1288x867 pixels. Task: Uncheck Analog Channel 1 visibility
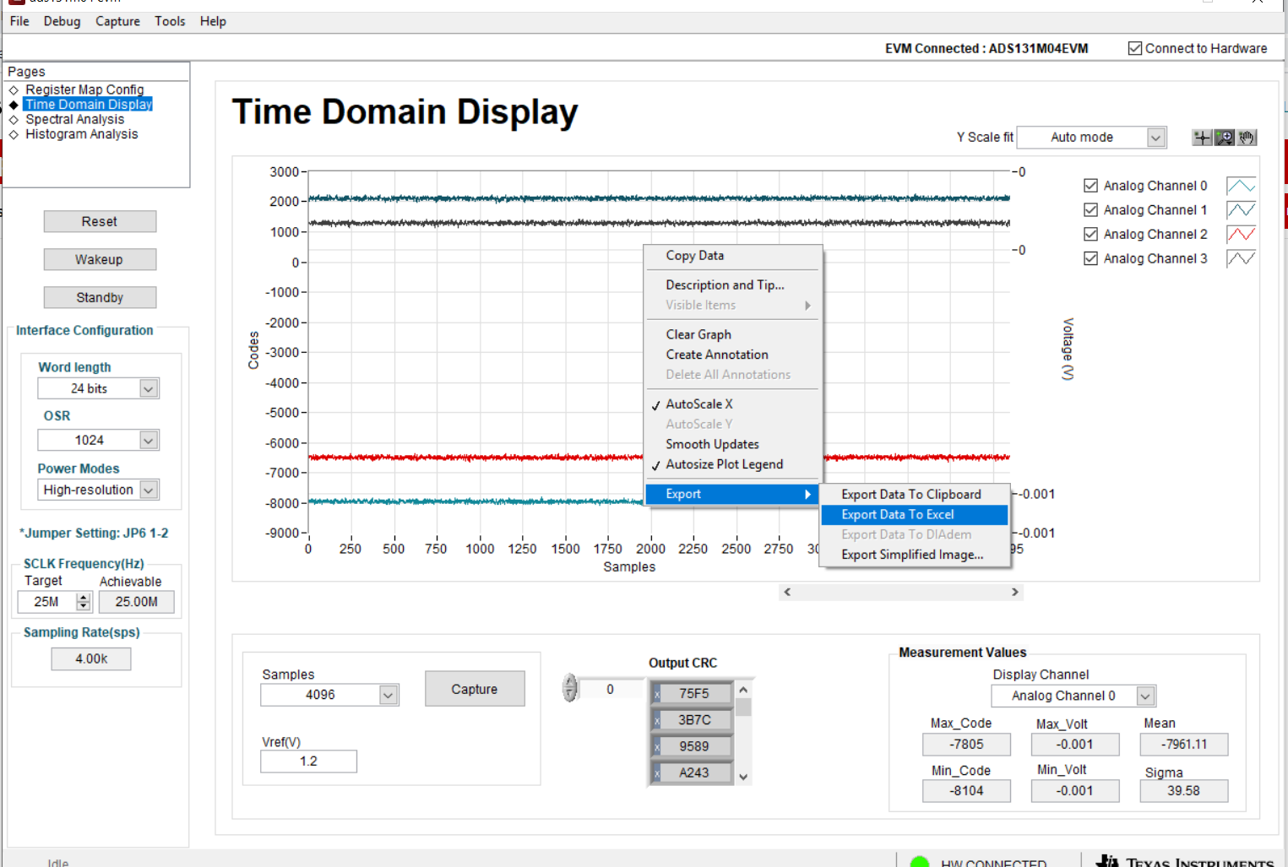[1090, 210]
